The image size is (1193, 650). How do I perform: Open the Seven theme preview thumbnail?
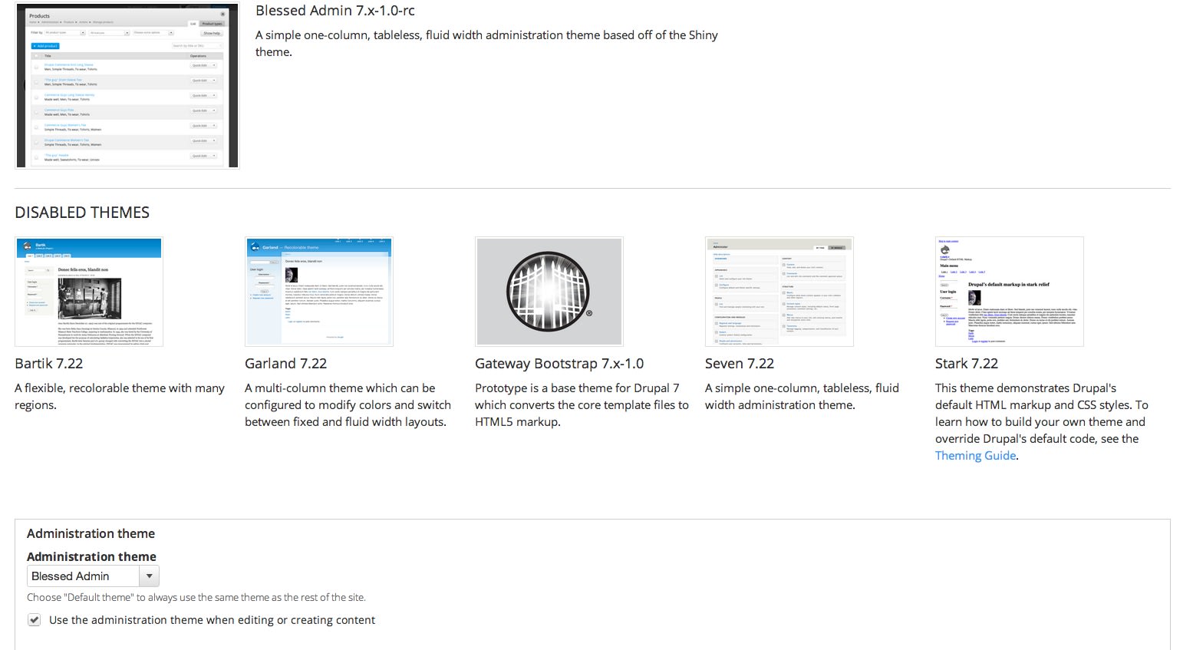tap(779, 292)
